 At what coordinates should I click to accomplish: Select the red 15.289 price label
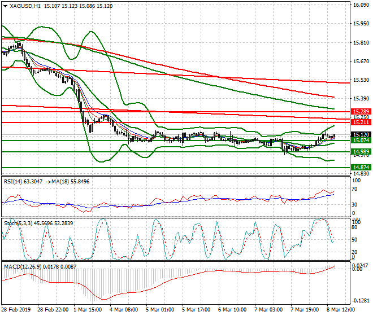[361, 112]
